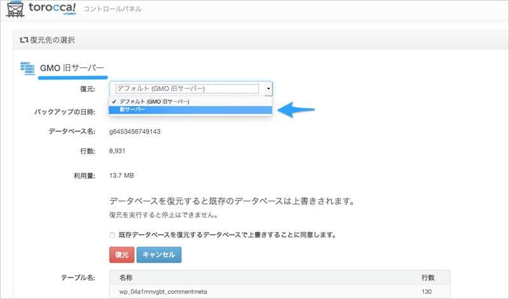Image resolution: width=509 pixels, height=299 pixels.
Task: Click the GMO 旧サーバー server icon
Action: point(27,69)
